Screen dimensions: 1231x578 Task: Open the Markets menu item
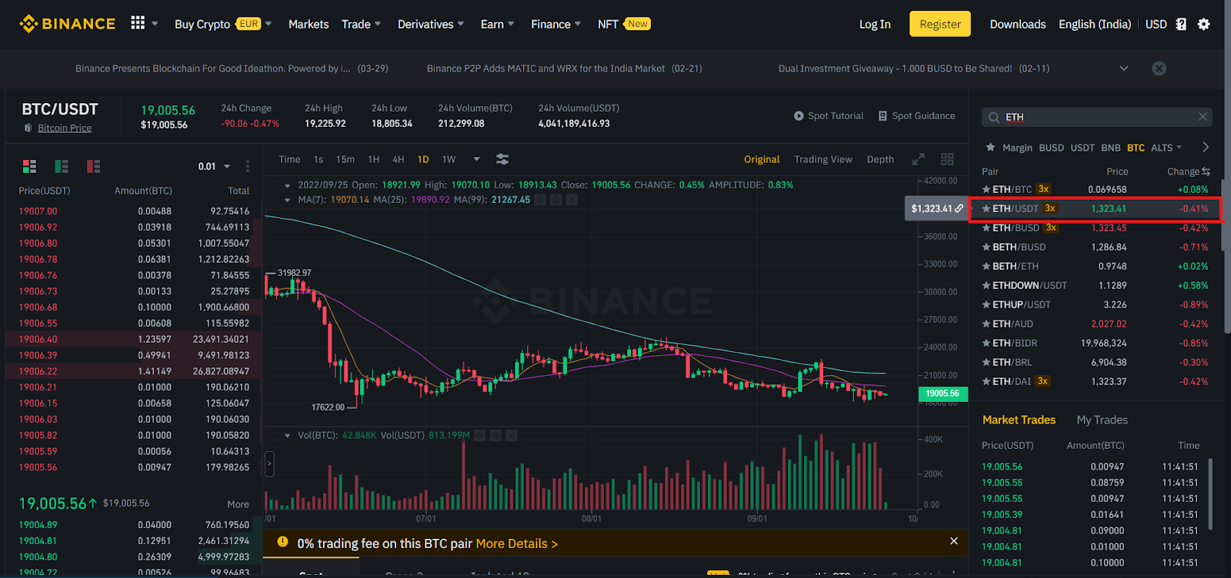coord(309,24)
